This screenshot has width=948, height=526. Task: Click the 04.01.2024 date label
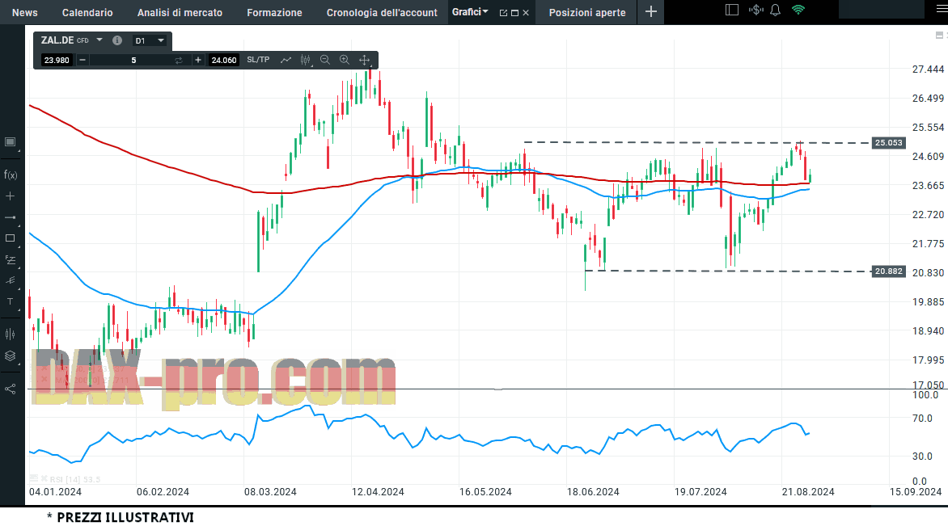(x=55, y=492)
